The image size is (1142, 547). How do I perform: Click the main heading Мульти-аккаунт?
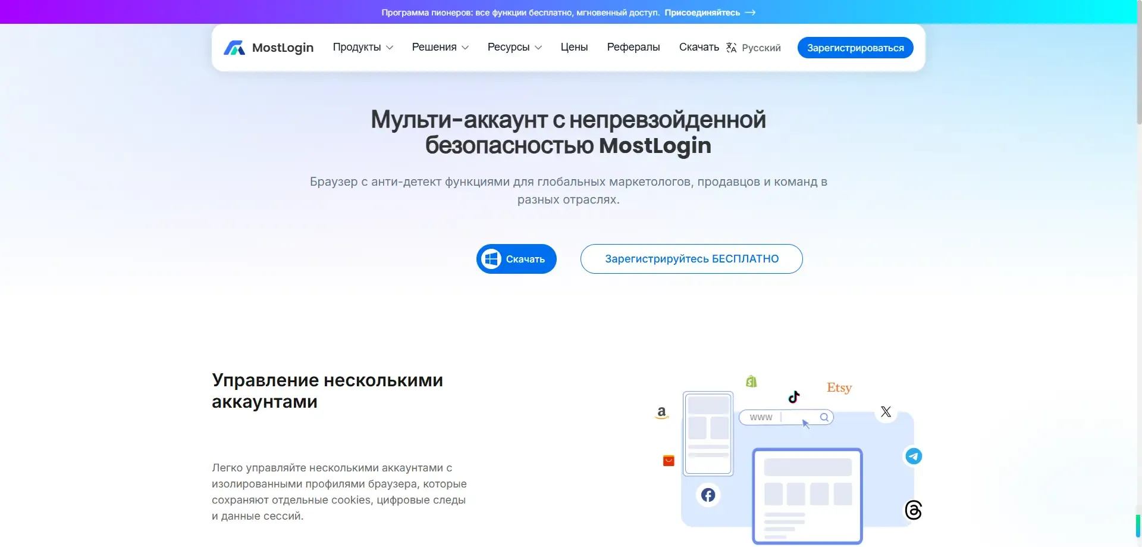point(568,132)
